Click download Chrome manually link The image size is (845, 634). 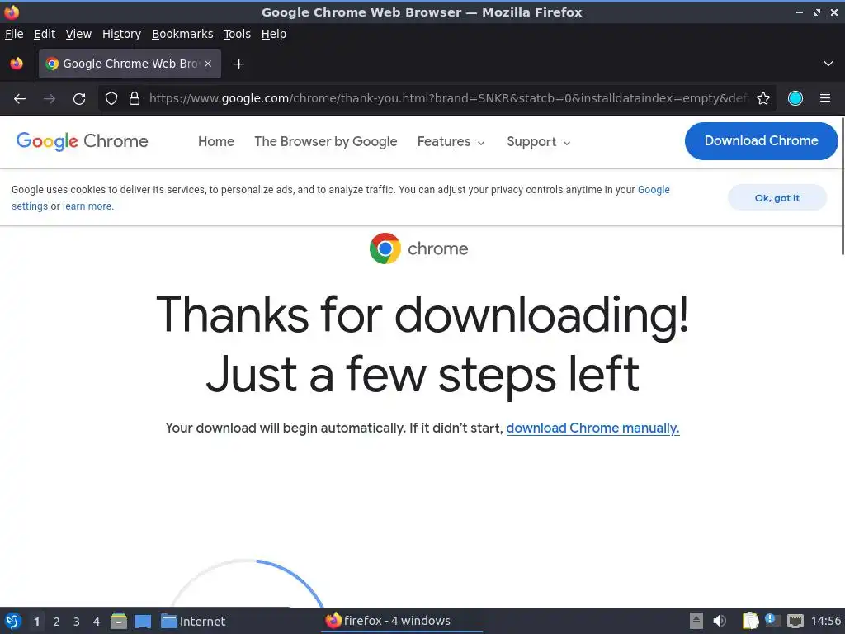(592, 428)
